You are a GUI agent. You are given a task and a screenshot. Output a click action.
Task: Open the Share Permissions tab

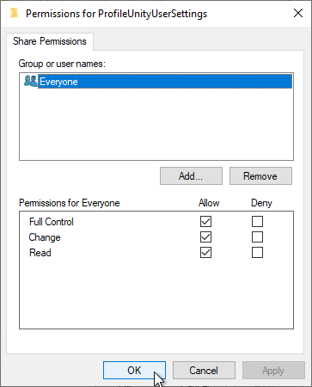click(50, 41)
